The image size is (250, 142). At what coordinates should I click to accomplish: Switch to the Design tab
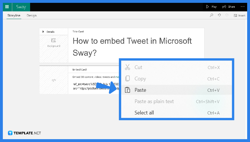pyautogui.click(x=32, y=15)
